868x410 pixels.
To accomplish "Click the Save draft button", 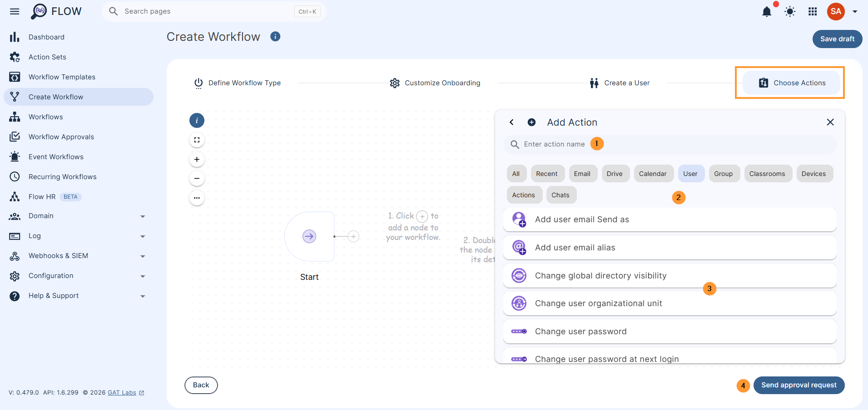I will [838, 39].
